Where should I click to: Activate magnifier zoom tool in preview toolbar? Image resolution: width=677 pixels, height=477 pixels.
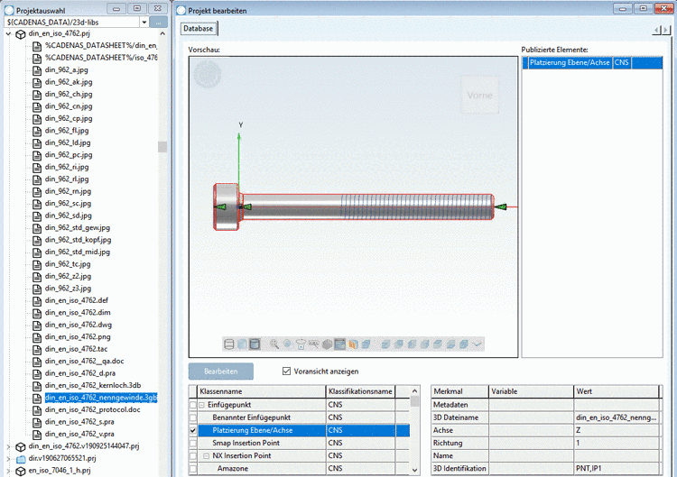(x=274, y=344)
